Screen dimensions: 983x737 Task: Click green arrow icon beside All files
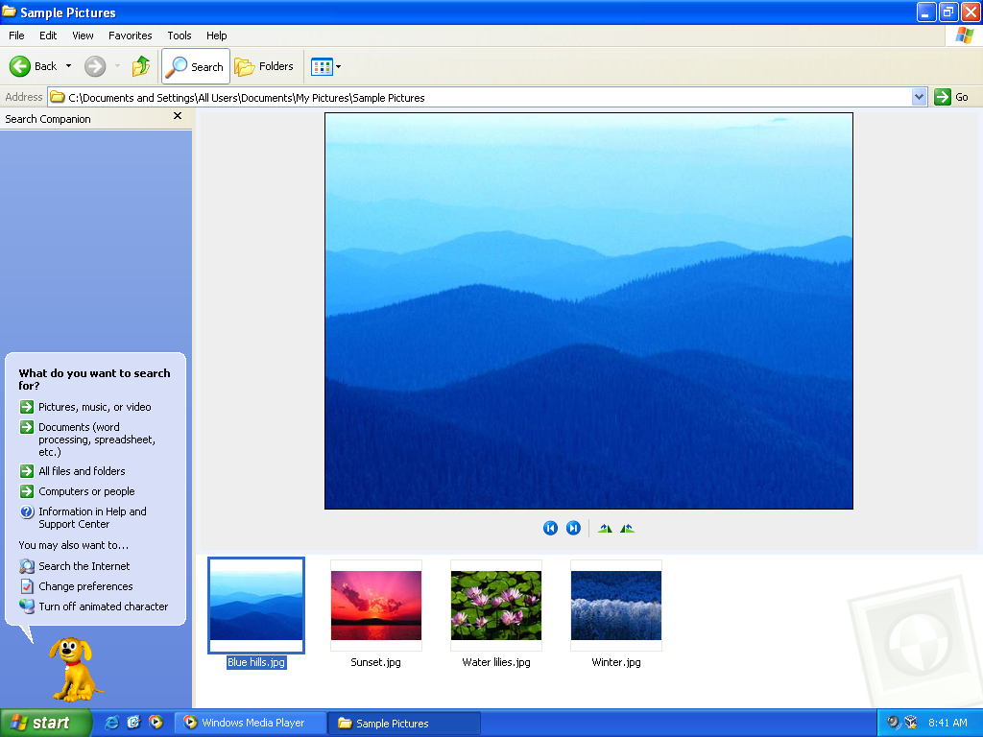point(26,471)
